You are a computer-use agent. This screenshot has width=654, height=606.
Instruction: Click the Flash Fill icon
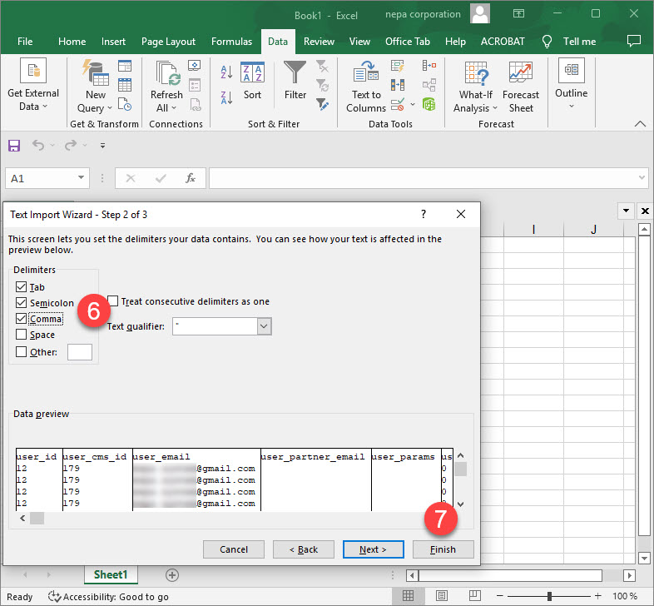pos(398,66)
